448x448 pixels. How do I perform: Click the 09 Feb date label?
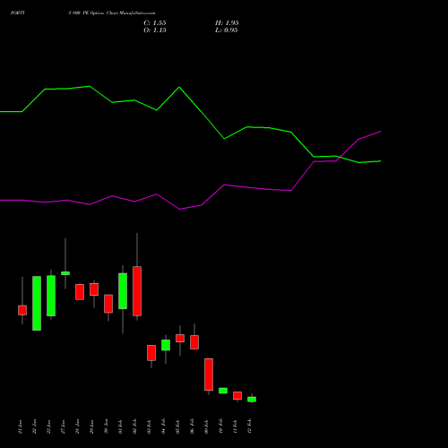pyautogui.click(x=207, y=426)
